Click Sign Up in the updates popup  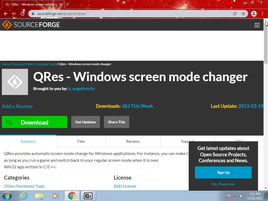click(223, 172)
